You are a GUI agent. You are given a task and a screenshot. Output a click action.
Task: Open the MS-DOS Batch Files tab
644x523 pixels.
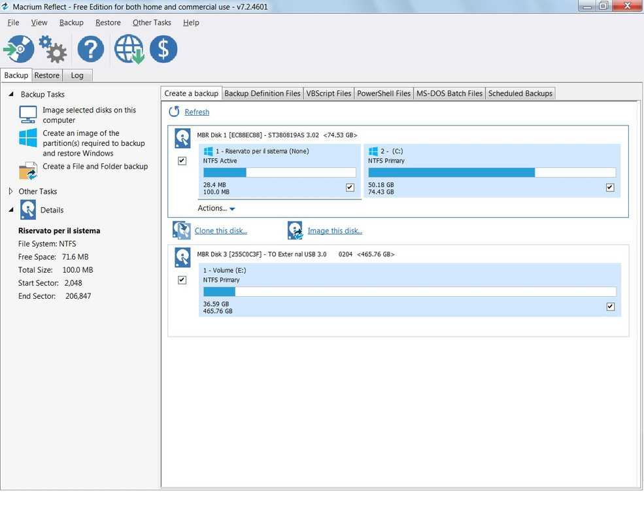(449, 93)
